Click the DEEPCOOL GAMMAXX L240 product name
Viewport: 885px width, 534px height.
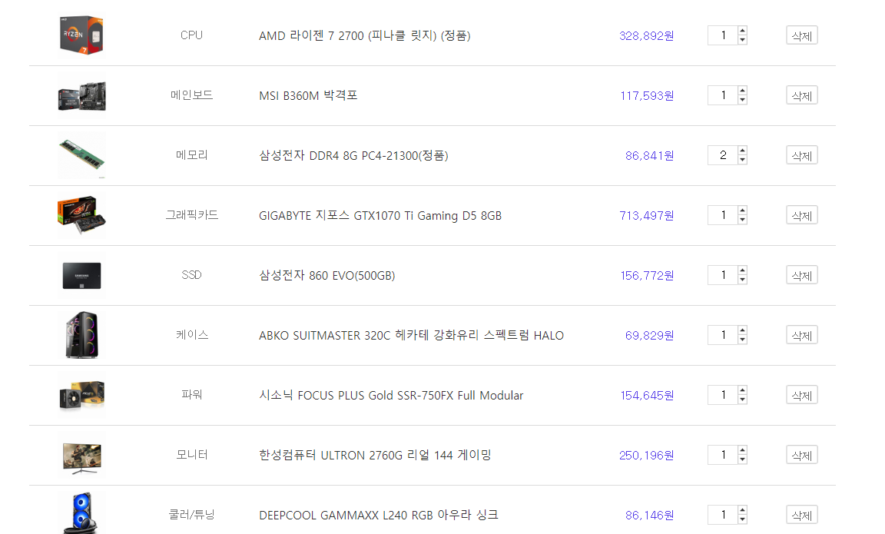coord(378,515)
